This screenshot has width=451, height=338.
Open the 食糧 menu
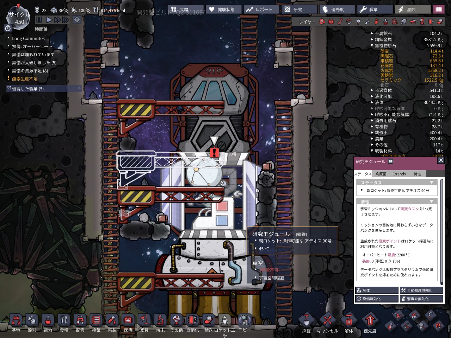pos(186,9)
